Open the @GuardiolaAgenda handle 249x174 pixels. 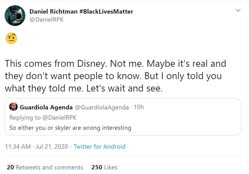click(102, 107)
